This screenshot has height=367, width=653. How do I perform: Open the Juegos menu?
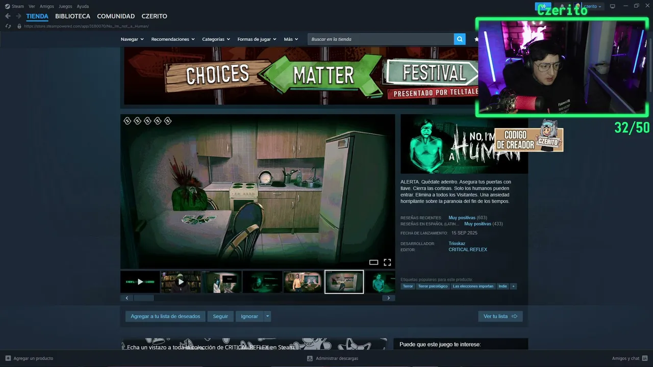65,7
